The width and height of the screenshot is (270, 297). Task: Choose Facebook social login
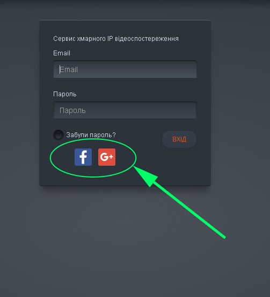pyautogui.click(x=83, y=157)
